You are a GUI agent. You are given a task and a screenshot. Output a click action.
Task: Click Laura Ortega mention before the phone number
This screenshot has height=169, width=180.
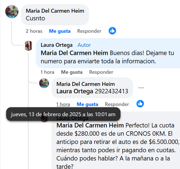(x=75, y=91)
